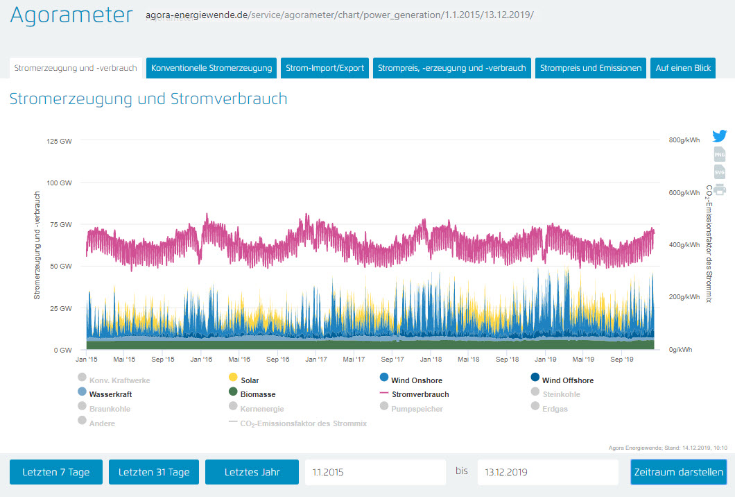
Task: Download the chart as PNG
Action: [719, 155]
